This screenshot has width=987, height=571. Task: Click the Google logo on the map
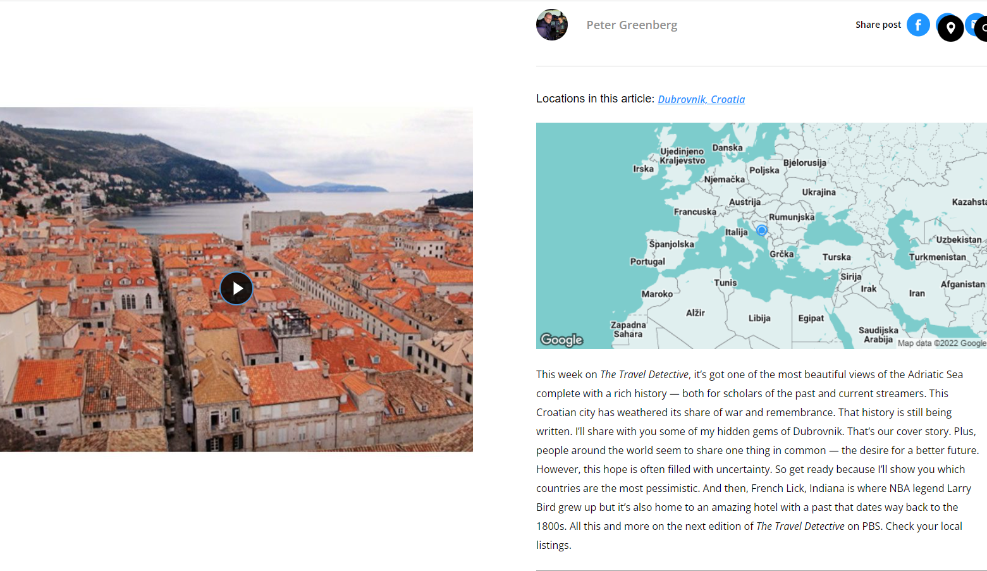click(x=561, y=340)
